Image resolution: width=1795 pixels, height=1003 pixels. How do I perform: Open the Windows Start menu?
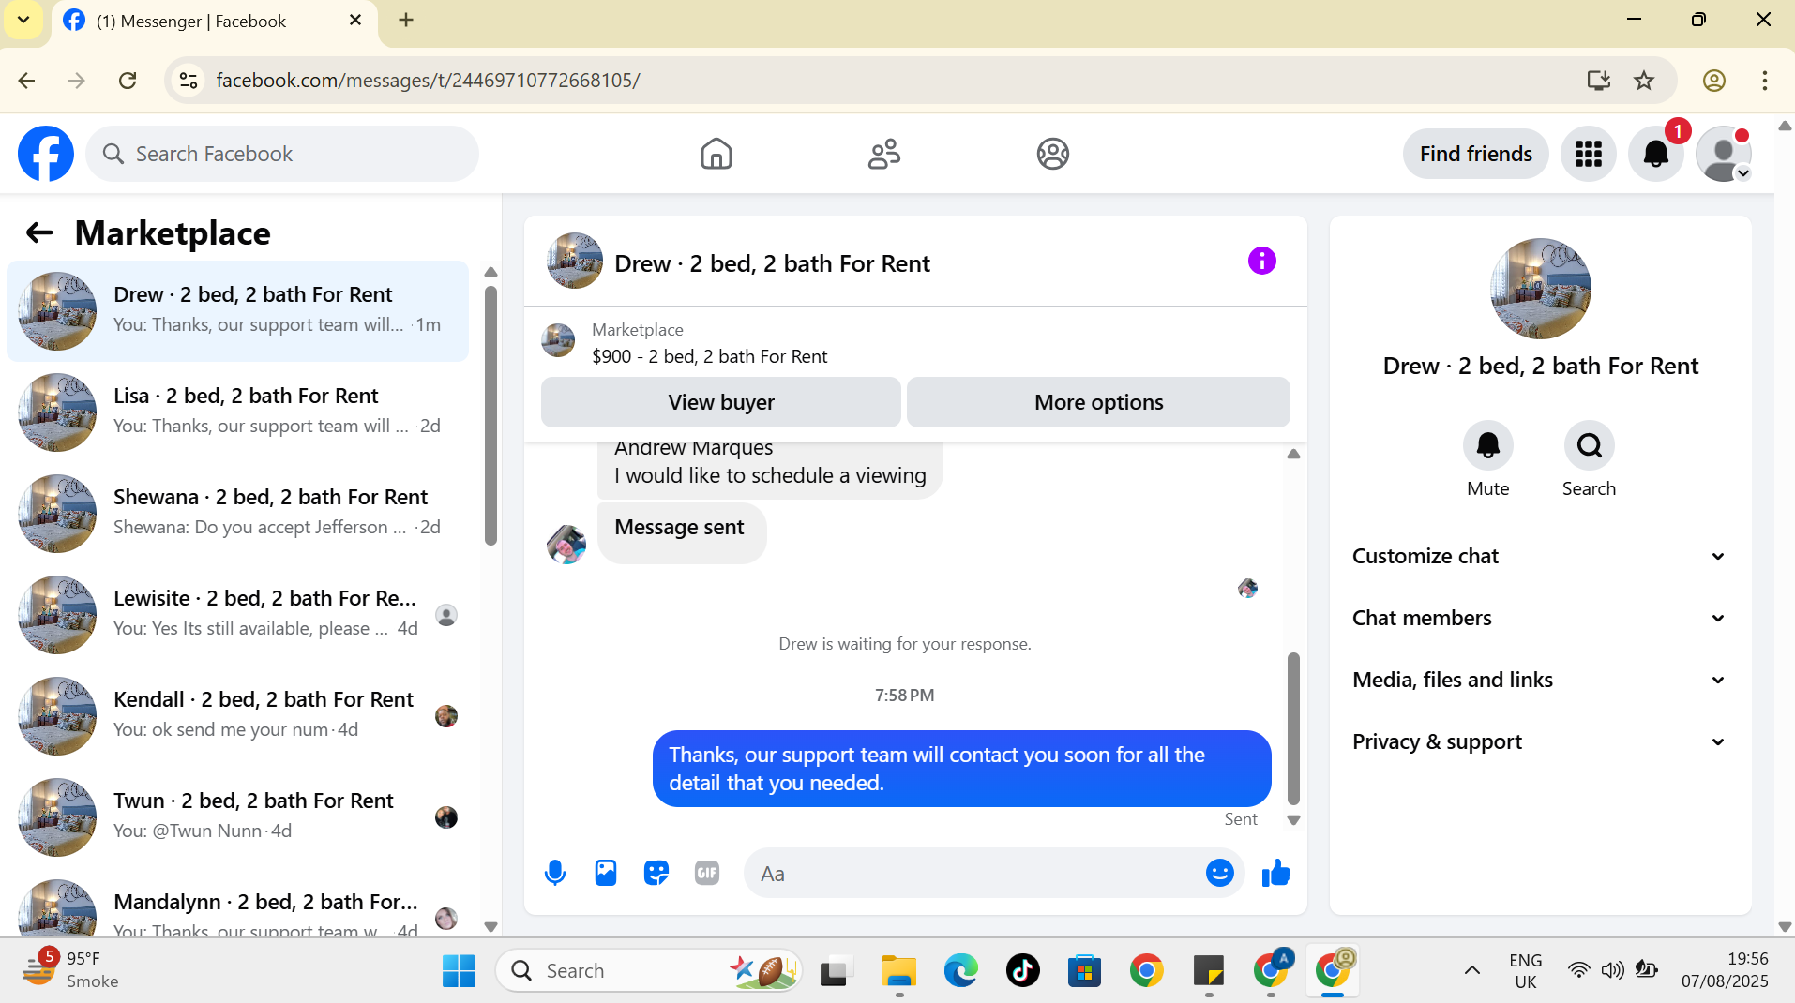(x=459, y=971)
